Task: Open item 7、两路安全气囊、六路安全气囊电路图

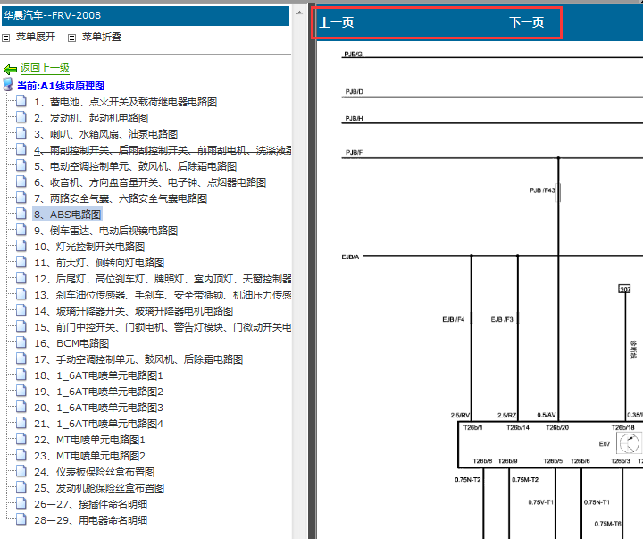Action: [x=121, y=198]
